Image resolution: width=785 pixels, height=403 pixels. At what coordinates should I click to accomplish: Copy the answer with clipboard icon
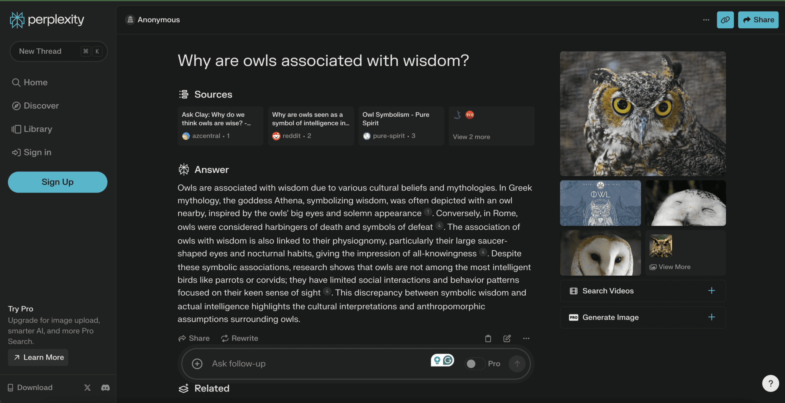click(488, 338)
